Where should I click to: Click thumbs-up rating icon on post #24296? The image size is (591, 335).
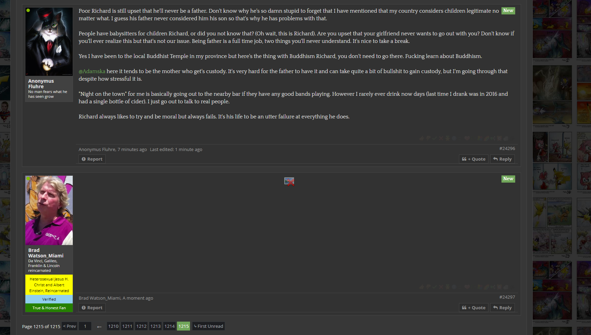(422, 138)
